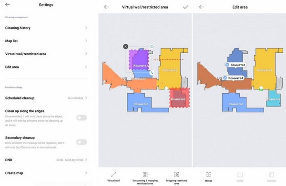Enable the Clean up along the edges switch
Screen dimensions: 286x186
(82, 117)
